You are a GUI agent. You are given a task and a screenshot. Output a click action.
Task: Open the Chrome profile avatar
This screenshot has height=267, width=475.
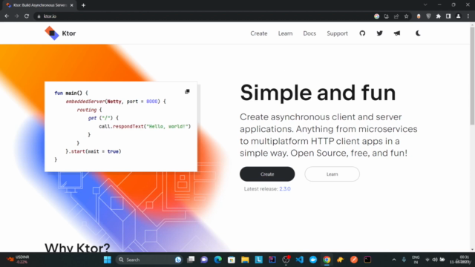(x=459, y=16)
